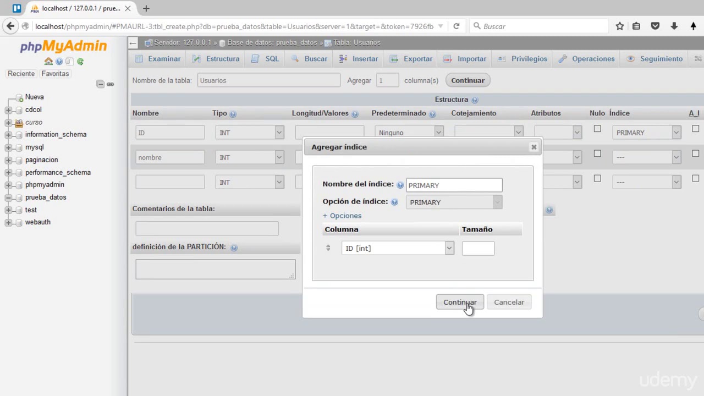
Task: Open the Opción de índice PRIMARY dropdown
Action: 454,202
